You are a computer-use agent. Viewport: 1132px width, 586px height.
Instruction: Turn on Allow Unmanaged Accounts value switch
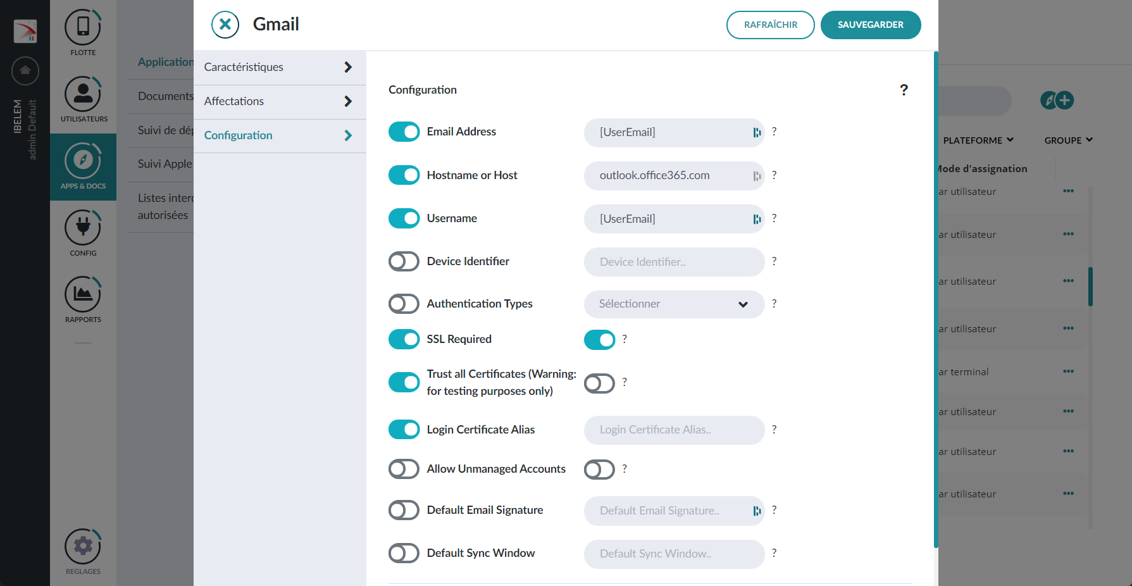[x=599, y=470]
